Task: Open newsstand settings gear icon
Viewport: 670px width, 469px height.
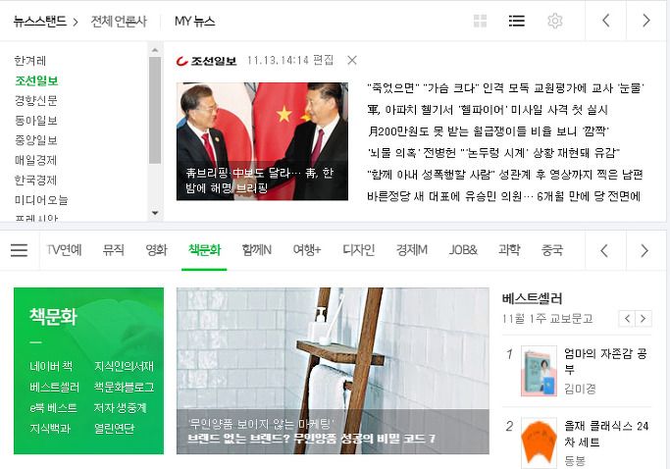Action: 554,21
